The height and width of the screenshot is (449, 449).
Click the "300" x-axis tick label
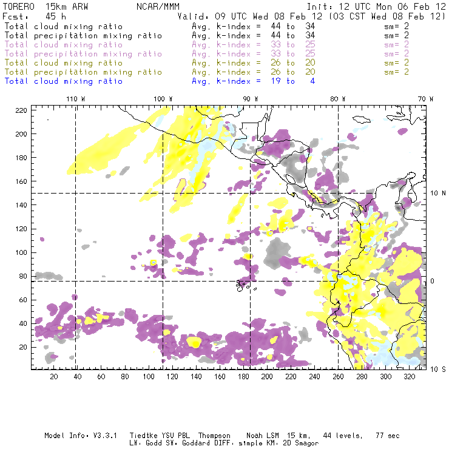pos(385,377)
